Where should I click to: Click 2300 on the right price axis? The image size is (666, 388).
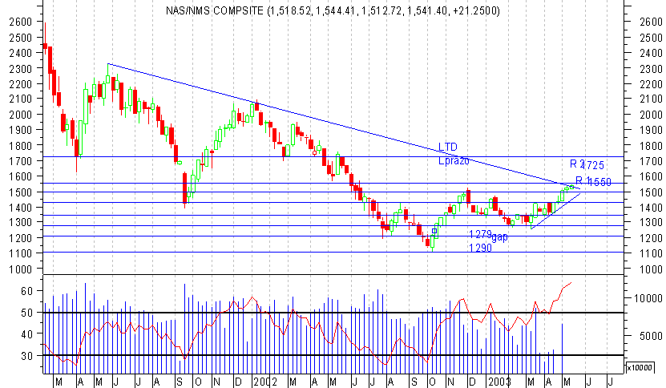(651, 68)
